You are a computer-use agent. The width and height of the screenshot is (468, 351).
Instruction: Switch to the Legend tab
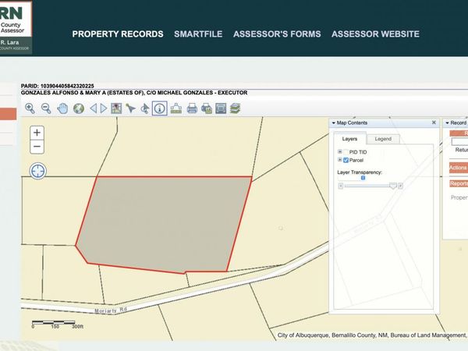383,139
